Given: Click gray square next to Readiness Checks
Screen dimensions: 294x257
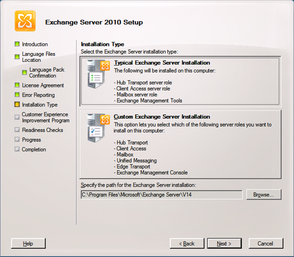Looking at the screenshot, I should [x=17, y=130].
